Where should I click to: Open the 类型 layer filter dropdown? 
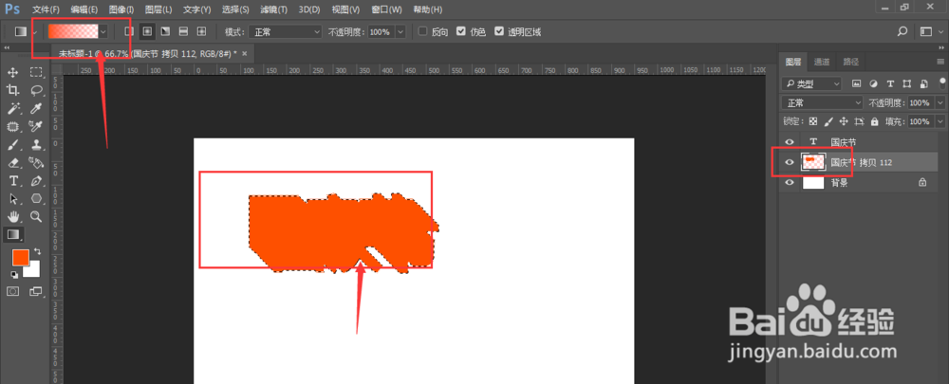click(811, 83)
